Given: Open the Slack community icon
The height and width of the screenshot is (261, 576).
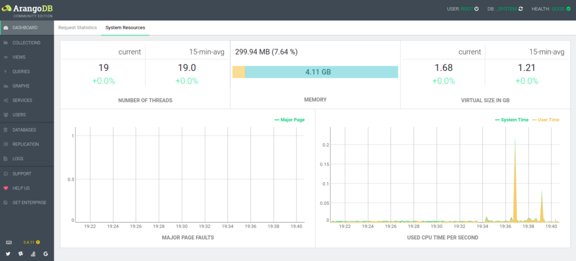Looking at the screenshot, I should click(x=20, y=254).
